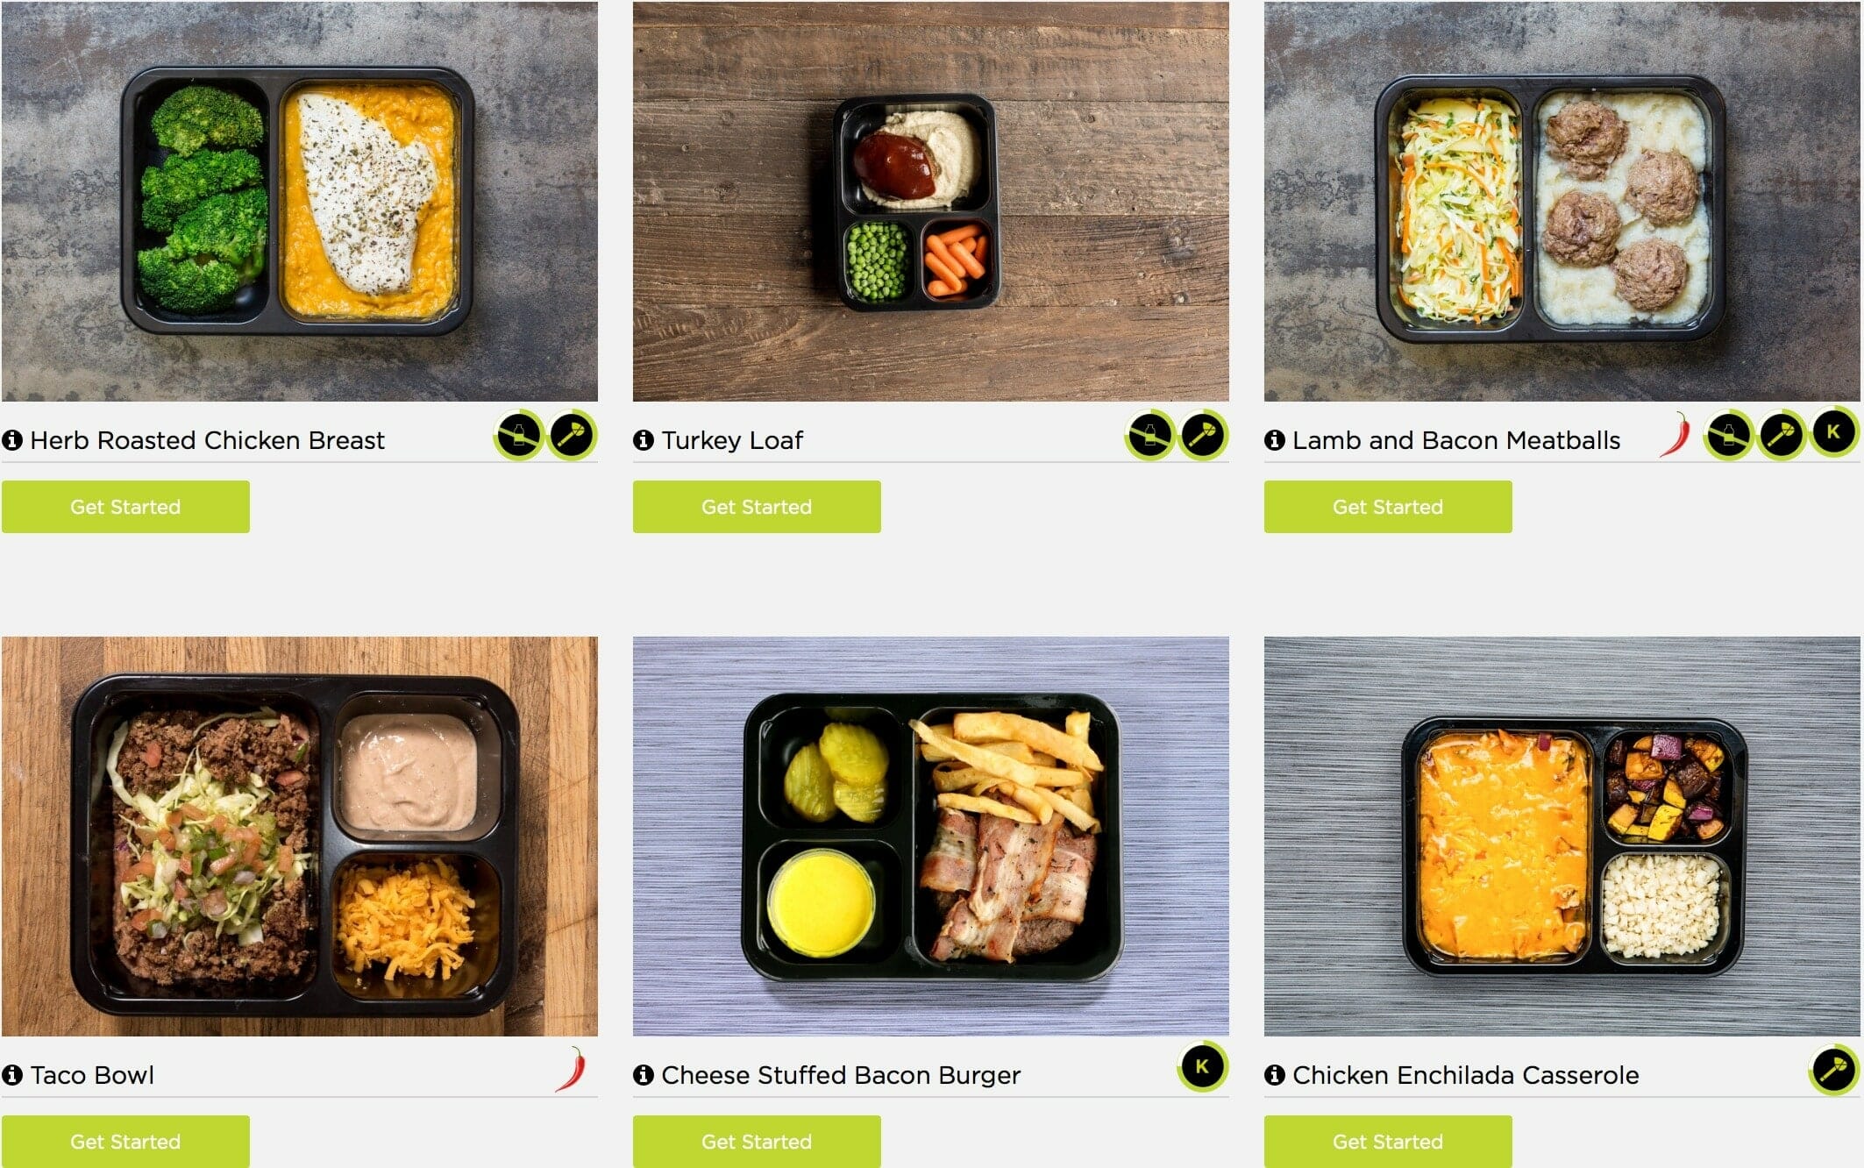1864x1168 pixels.
Task: Click paleo axe badge on Chicken Enchilada Casserole
Action: point(1833,1070)
